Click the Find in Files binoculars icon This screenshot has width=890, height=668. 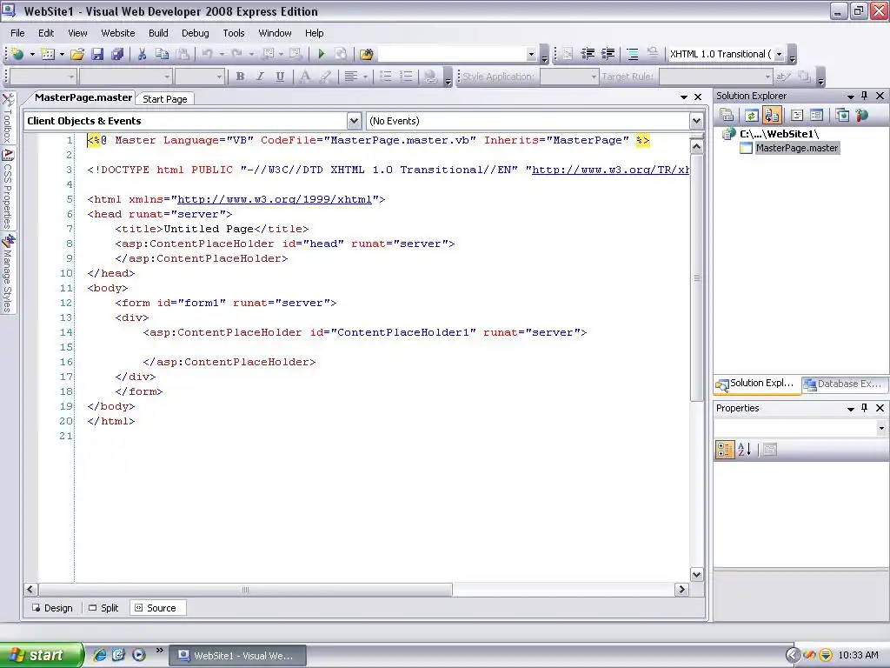pos(366,54)
